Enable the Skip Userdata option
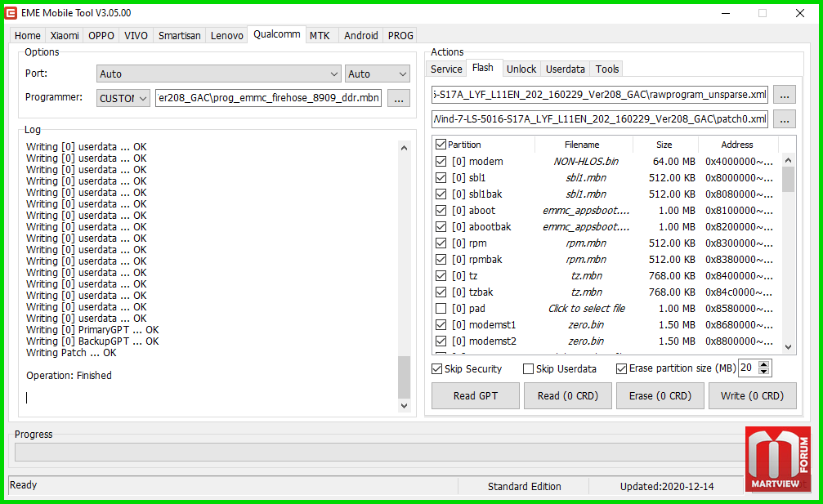 point(529,369)
